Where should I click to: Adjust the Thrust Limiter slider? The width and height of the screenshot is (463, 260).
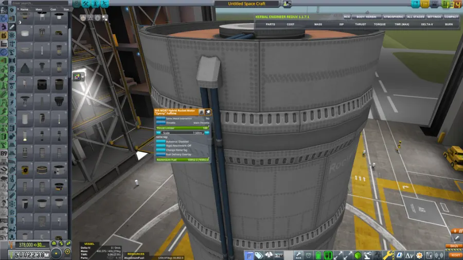pos(183,128)
